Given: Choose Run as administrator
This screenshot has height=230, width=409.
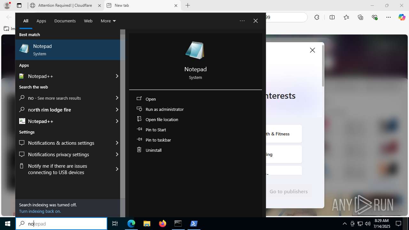Looking at the screenshot, I should point(165,109).
